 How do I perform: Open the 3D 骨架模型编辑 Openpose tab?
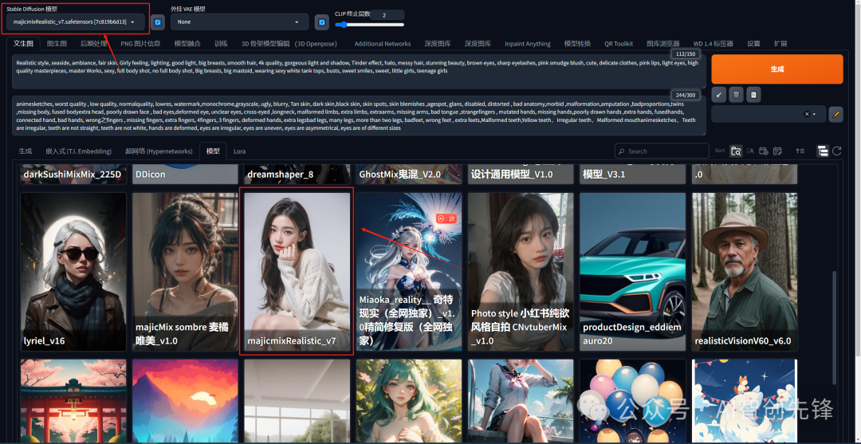(x=289, y=43)
